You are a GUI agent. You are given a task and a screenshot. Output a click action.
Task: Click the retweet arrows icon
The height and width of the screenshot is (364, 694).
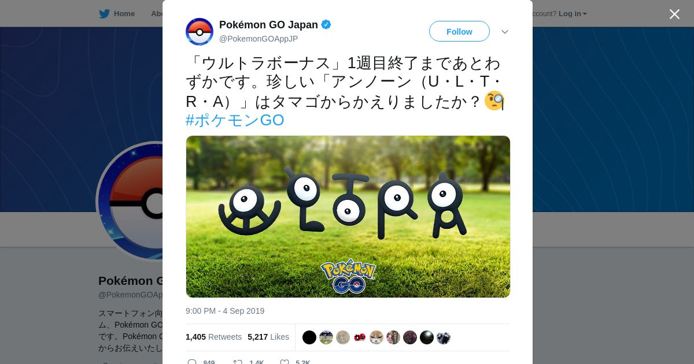point(237,362)
